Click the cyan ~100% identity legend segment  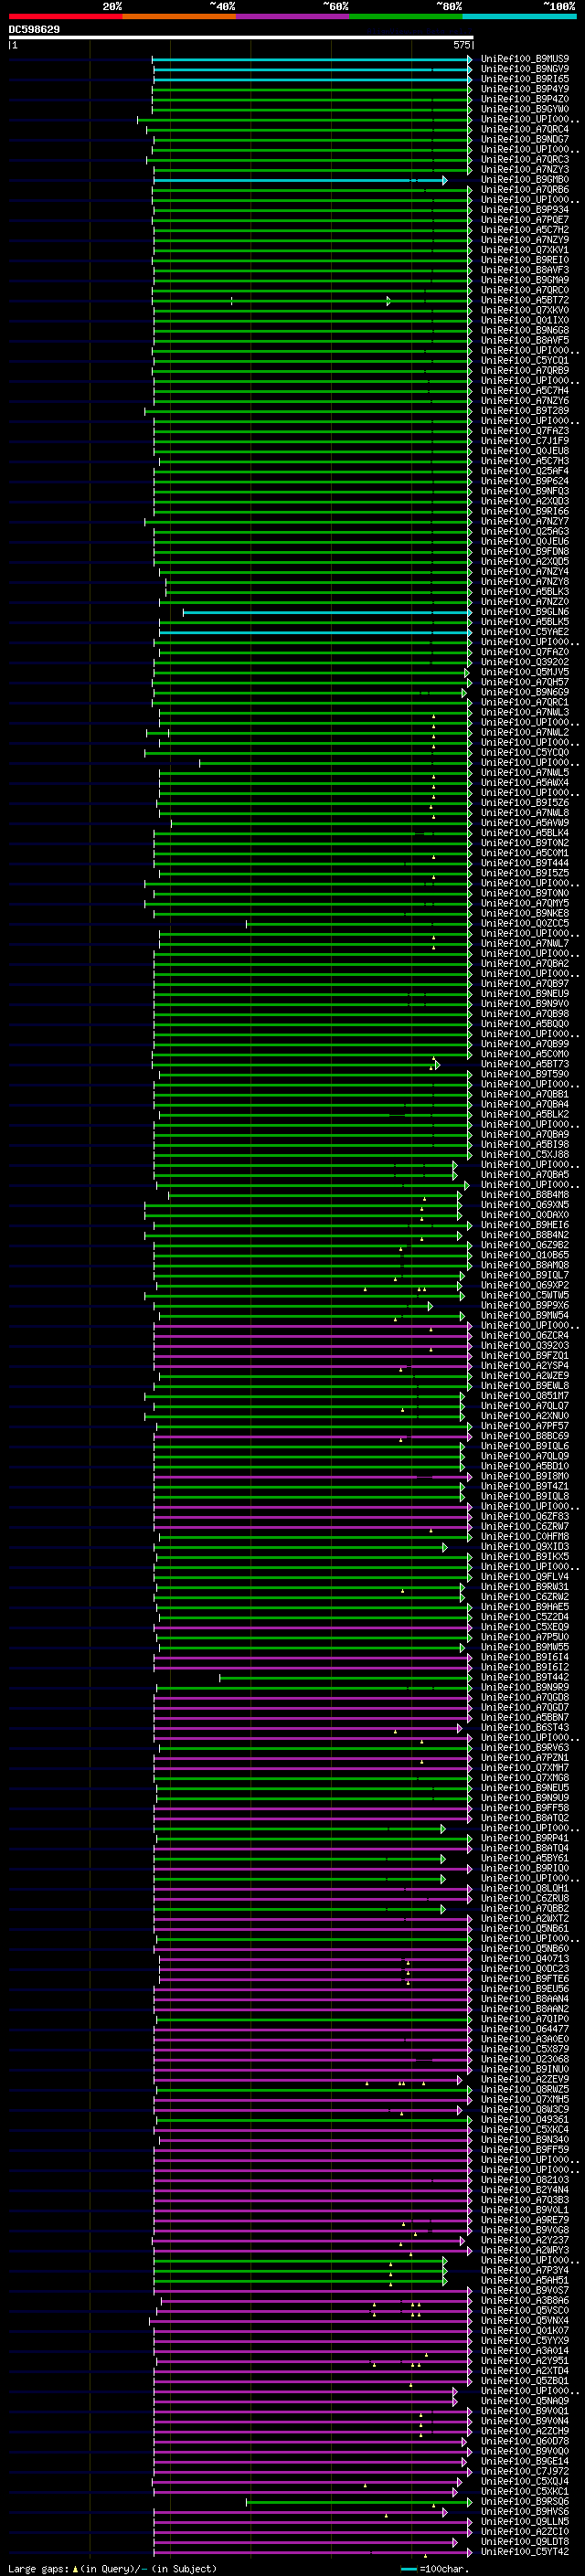pyautogui.click(x=519, y=16)
